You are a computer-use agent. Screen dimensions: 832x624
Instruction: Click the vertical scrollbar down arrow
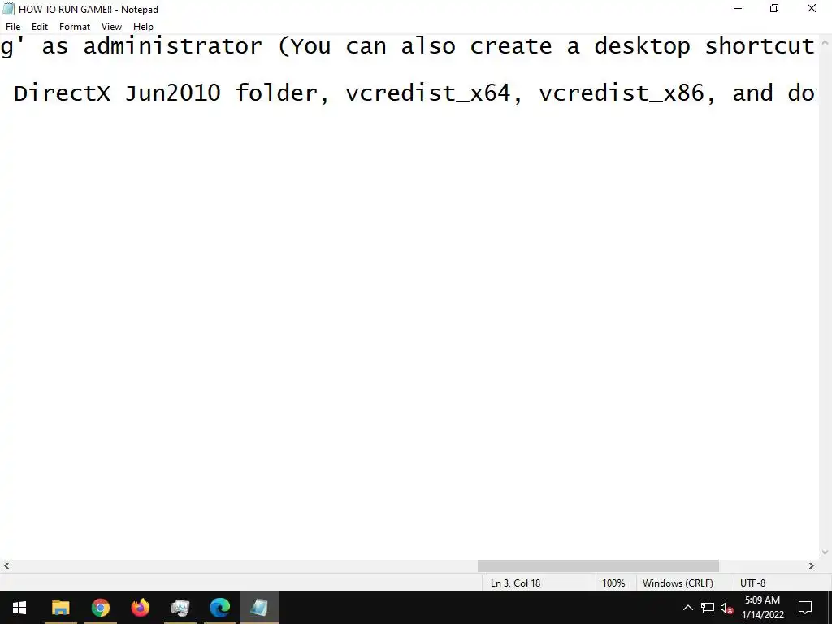pos(825,552)
